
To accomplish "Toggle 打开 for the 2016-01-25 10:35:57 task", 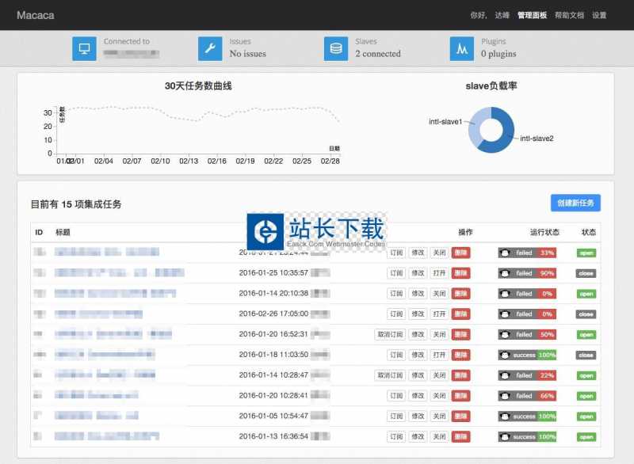I will (x=439, y=273).
